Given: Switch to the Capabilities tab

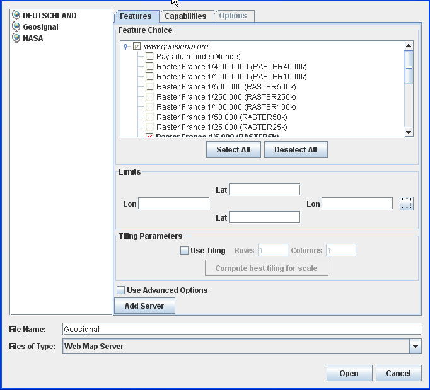Looking at the screenshot, I should pos(185,16).
